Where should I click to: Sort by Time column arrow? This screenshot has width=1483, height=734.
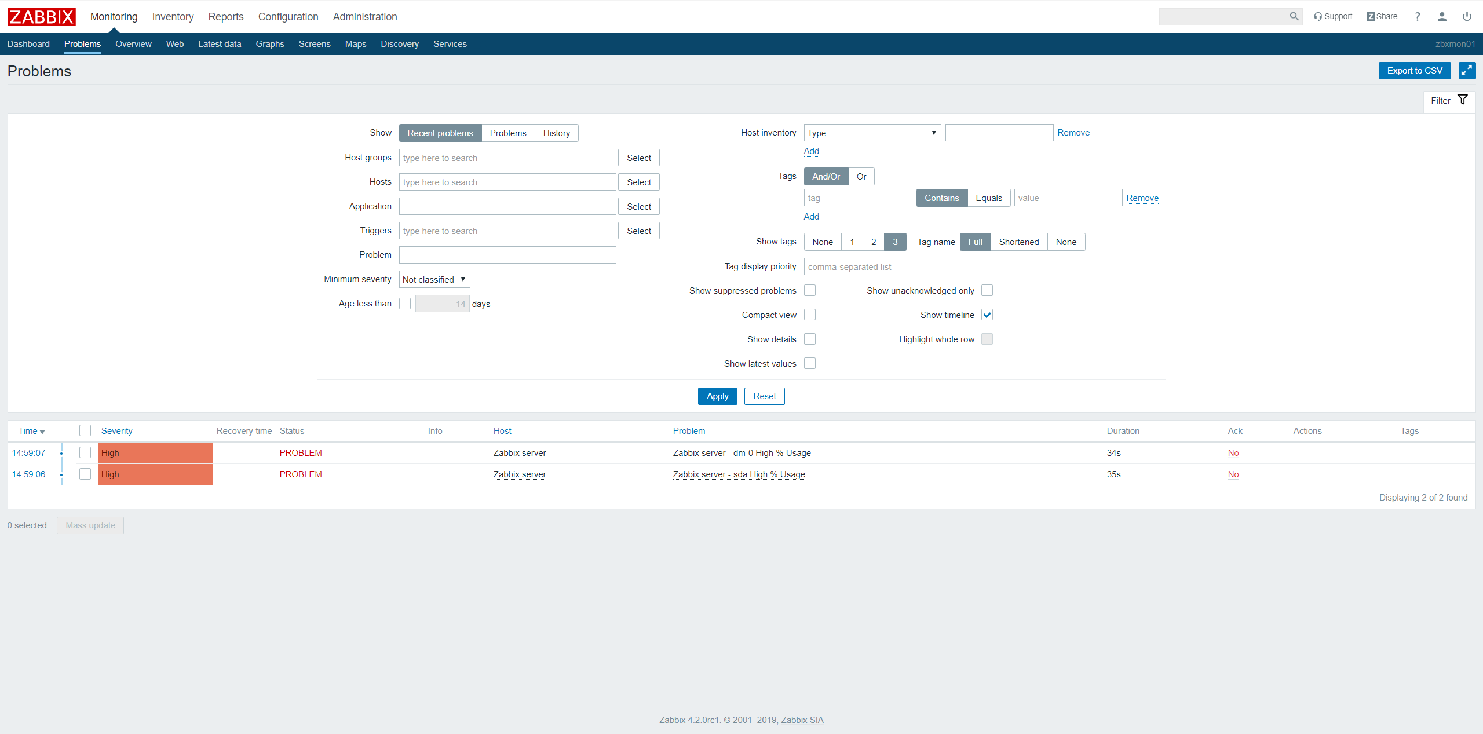[x=42, y=432]
